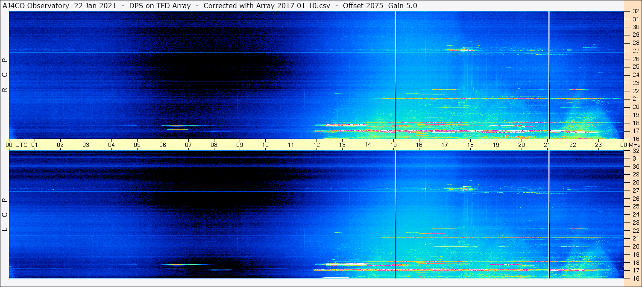Select the "Offset 2075" value in header

[362, 6]
